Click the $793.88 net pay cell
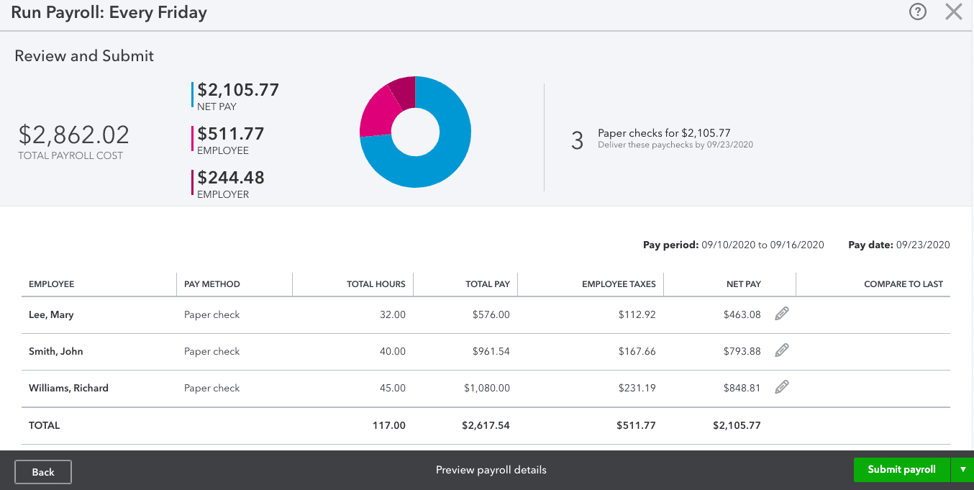 (742, 351)
